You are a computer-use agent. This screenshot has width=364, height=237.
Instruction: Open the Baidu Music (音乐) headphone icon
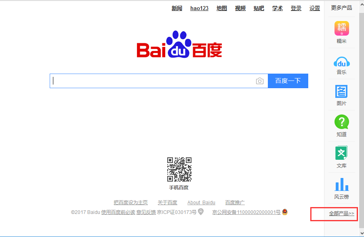tap(341, 61)
